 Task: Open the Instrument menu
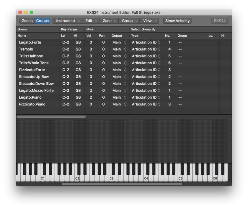click(x=67, y=21)
